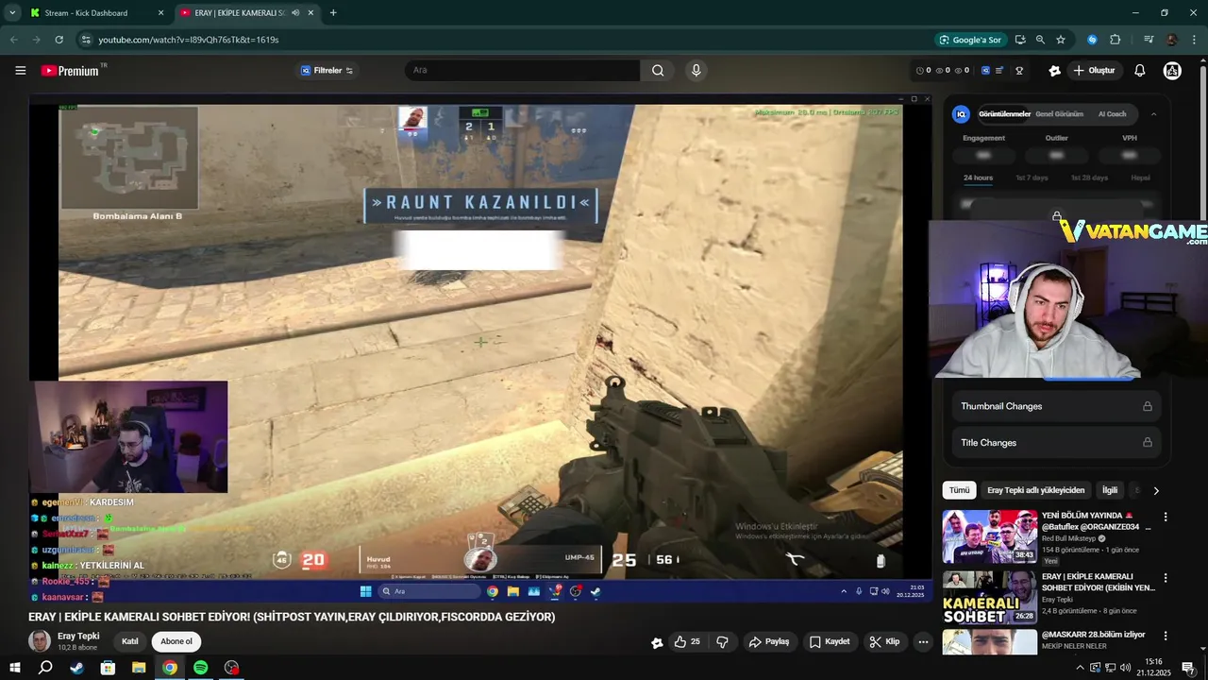The image size is (1208, 680).
Task: Open the YouTube hamburger guide menu
Action: [x=20, y=71]
